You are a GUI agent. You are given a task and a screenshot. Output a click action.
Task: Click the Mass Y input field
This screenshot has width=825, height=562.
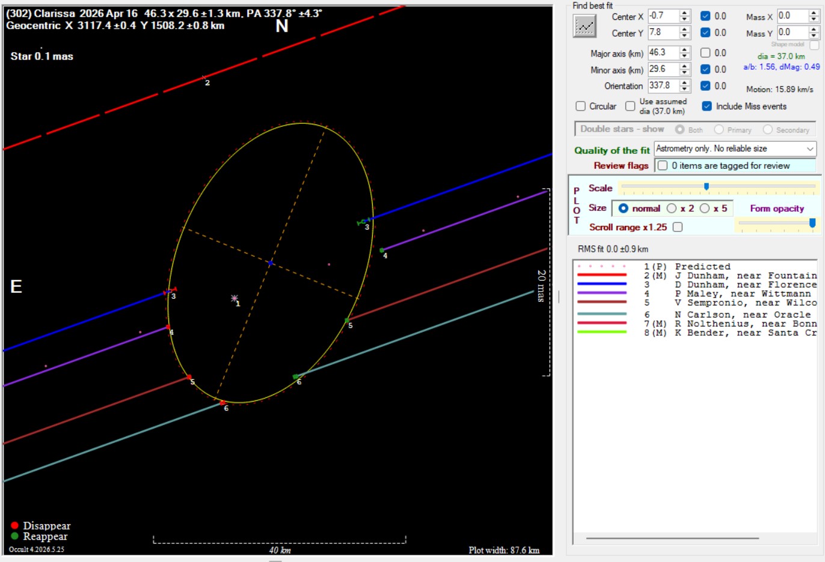click(793, 32)
